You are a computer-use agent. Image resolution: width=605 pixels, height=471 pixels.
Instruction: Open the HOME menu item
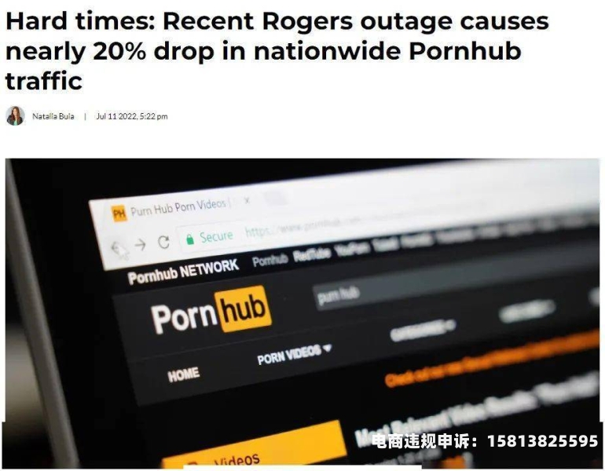pos(184,374)
